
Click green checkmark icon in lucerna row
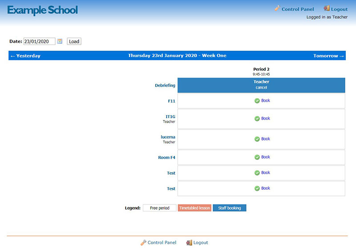(257, 139)
